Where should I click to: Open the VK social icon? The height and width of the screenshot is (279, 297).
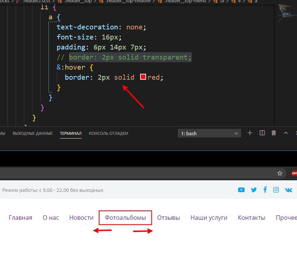(288, 190)
